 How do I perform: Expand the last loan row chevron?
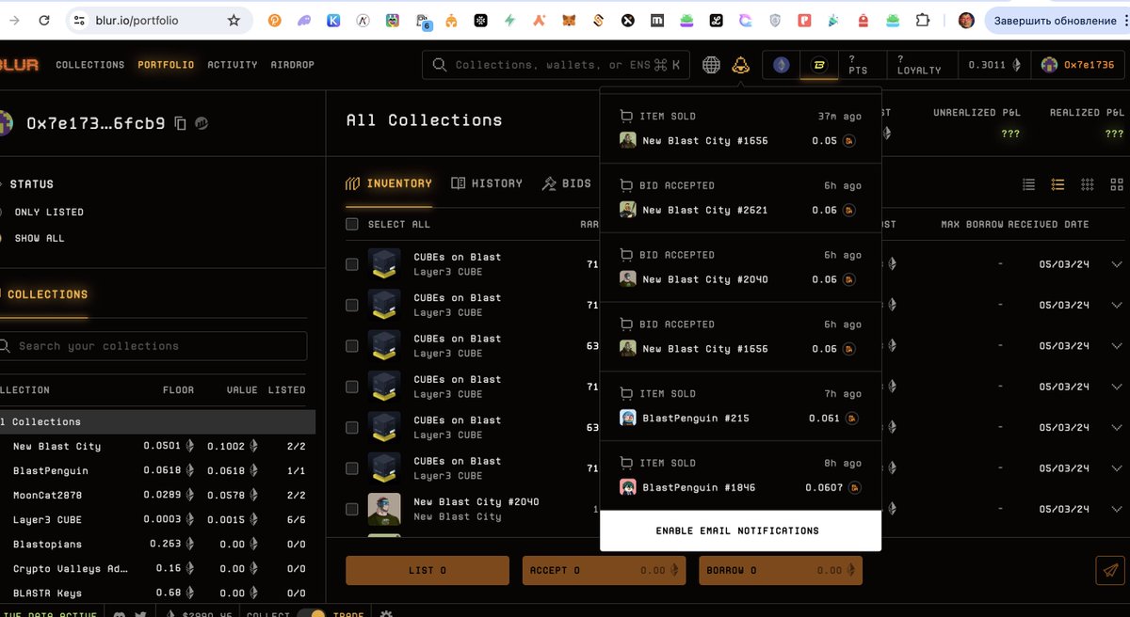click(x=1119, y=509)
